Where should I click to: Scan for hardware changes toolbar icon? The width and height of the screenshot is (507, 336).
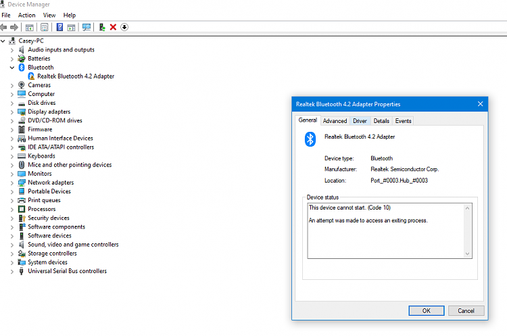click(x=87, y=28)
